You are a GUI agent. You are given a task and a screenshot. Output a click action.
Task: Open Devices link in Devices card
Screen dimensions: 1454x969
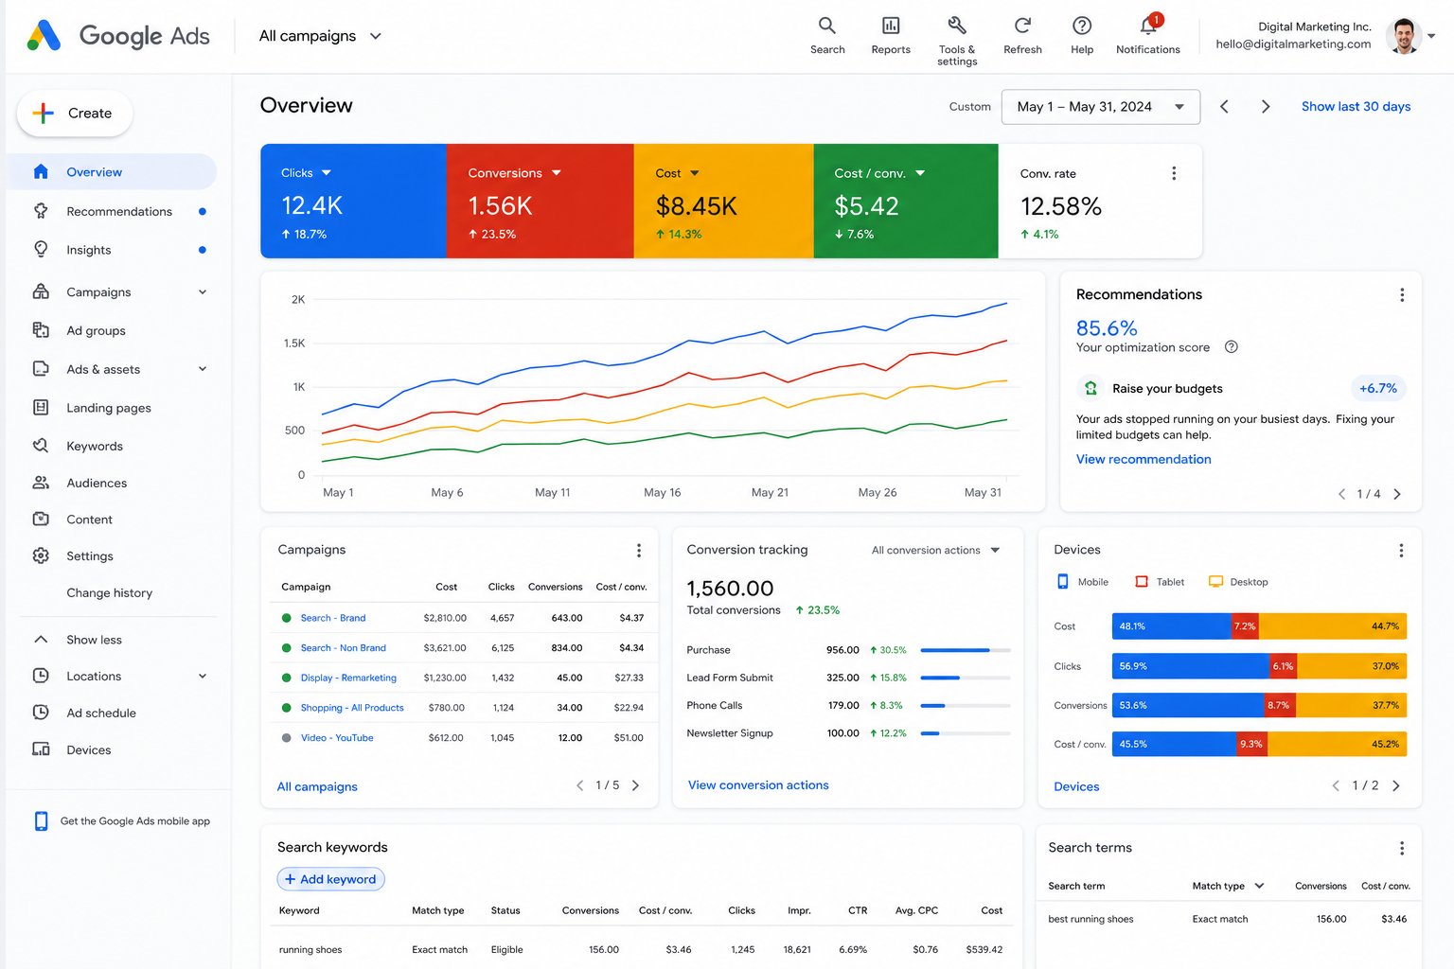1076,787
